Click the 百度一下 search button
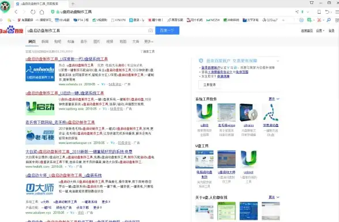Viewport: 339px width, 222px height. click(x=167, y=31)
